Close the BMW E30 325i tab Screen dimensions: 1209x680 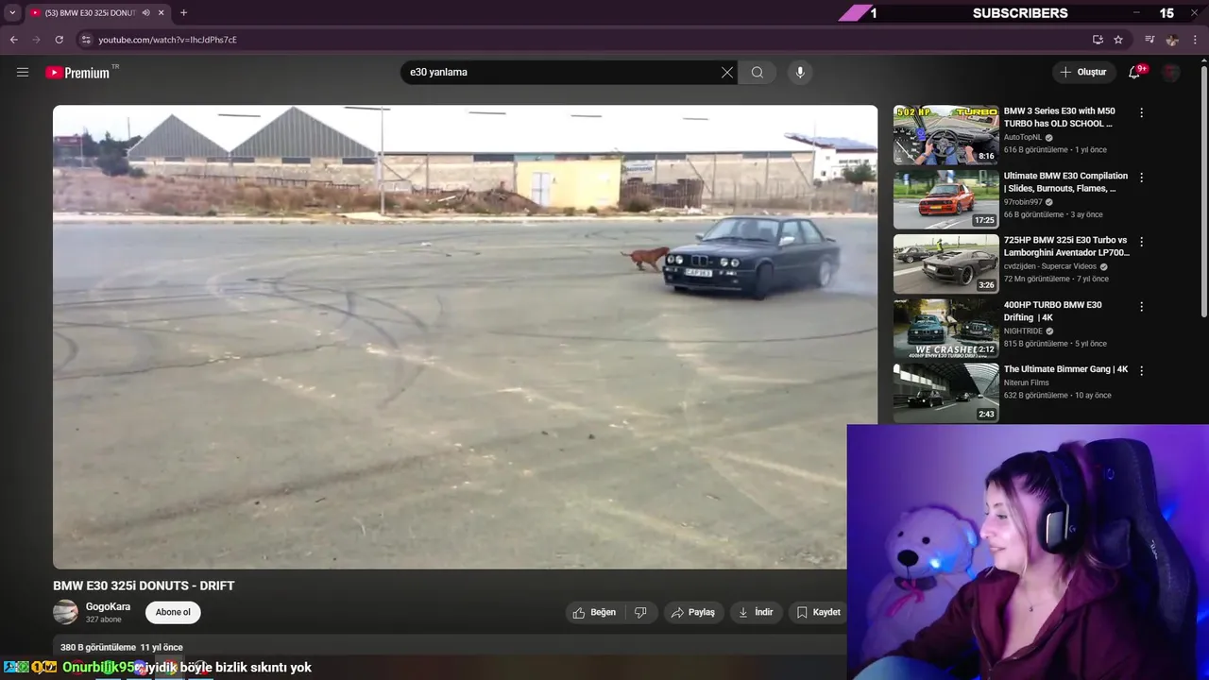(x=162, y=12)
